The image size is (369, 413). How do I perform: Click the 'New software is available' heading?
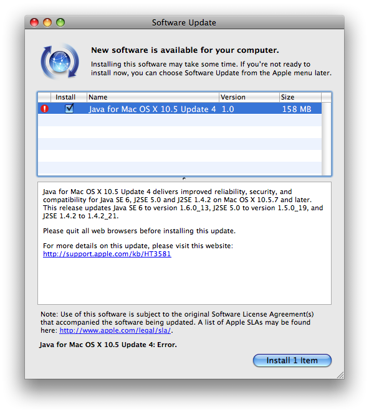pyautogui.click(x=184, y=50)
